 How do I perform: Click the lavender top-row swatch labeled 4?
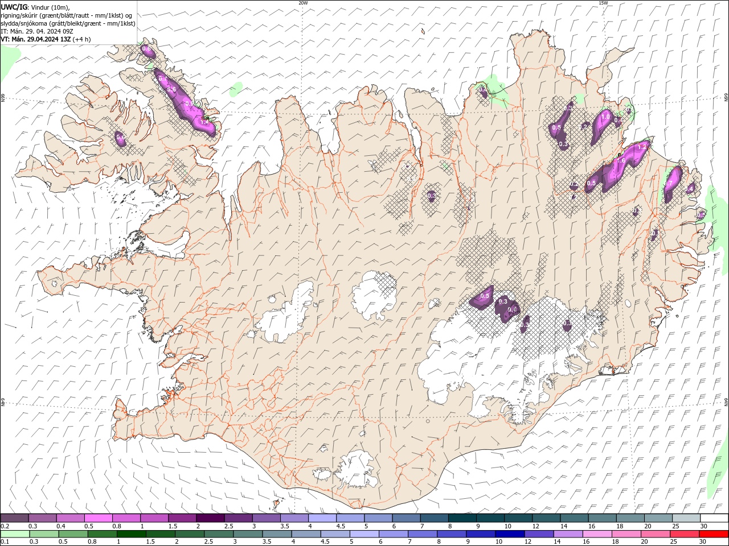point(322,518)
